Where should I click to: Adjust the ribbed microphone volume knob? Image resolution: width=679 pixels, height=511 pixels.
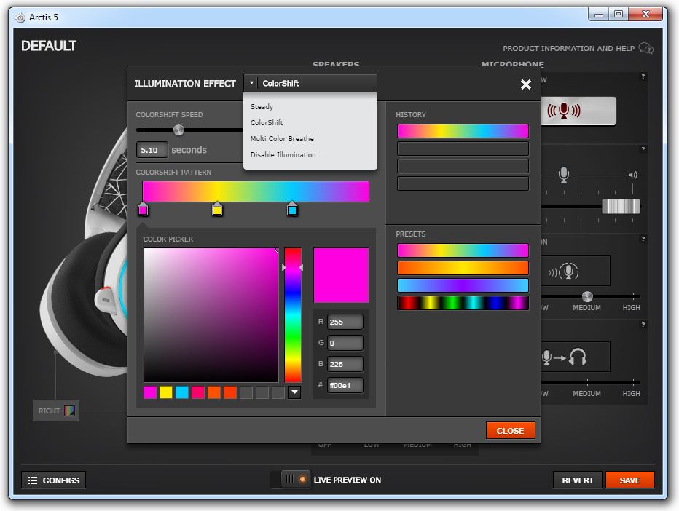(621, 207)
